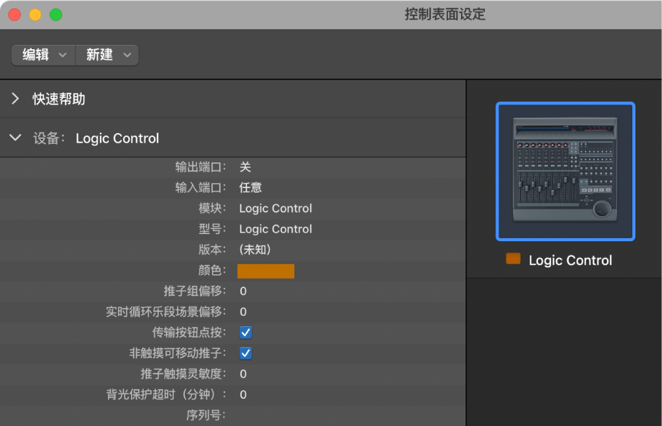
Task: Click the orange 颜色 color swatch
Action: coord(266,271)
